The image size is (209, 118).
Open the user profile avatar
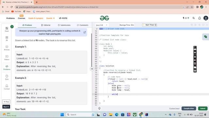pyautogui.click(x=206, y=18)
